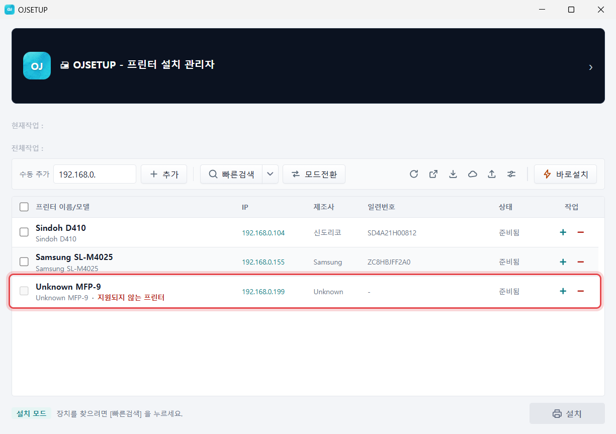Screen dimensions: 616x434
Task: Click the 프린터 이름/모델 column header
Action: 63,207
